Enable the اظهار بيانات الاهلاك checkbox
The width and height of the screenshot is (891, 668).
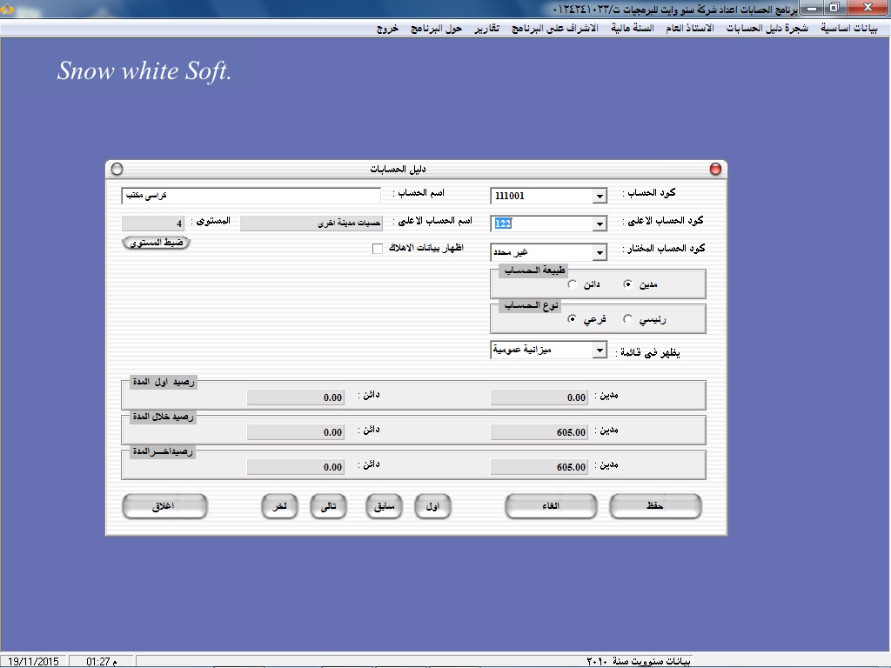click(x=378, y=249)
